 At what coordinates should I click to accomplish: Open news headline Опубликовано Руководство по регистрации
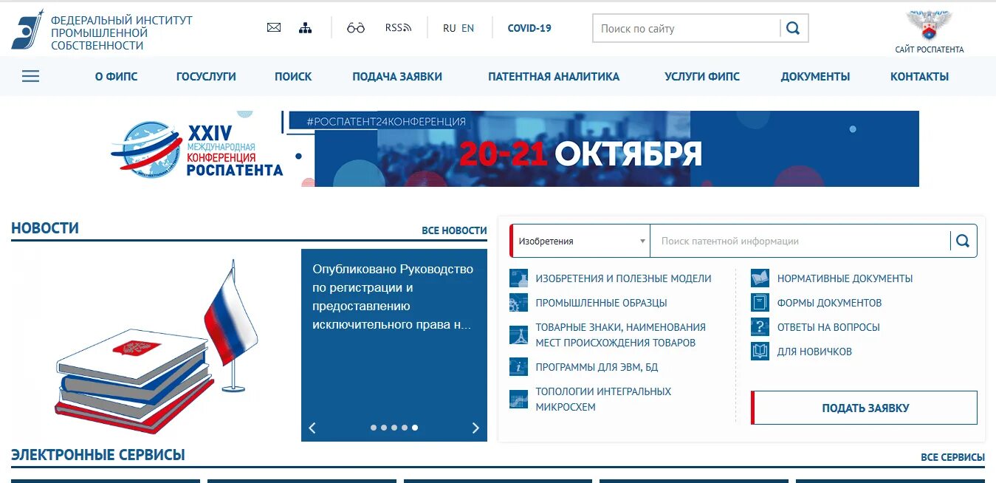pos(393,297)
